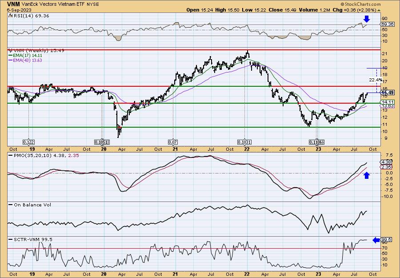Click the 0.1051 dividend marker

click(102, 142)
